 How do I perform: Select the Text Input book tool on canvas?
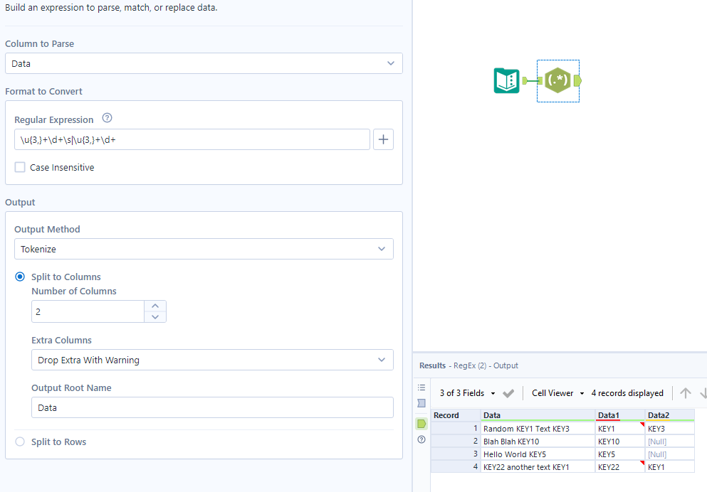click(506, 80)
